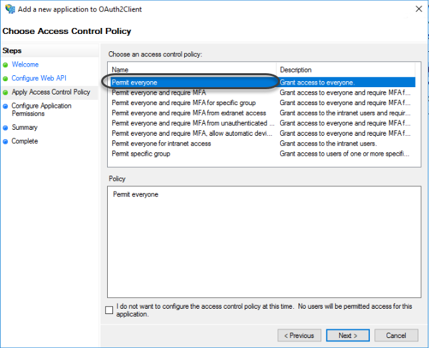The image size is (429, 348).
Task: Click blue bullet beside Configure Application Permissions
Action: pyautogui.click(x=5, y=106)
